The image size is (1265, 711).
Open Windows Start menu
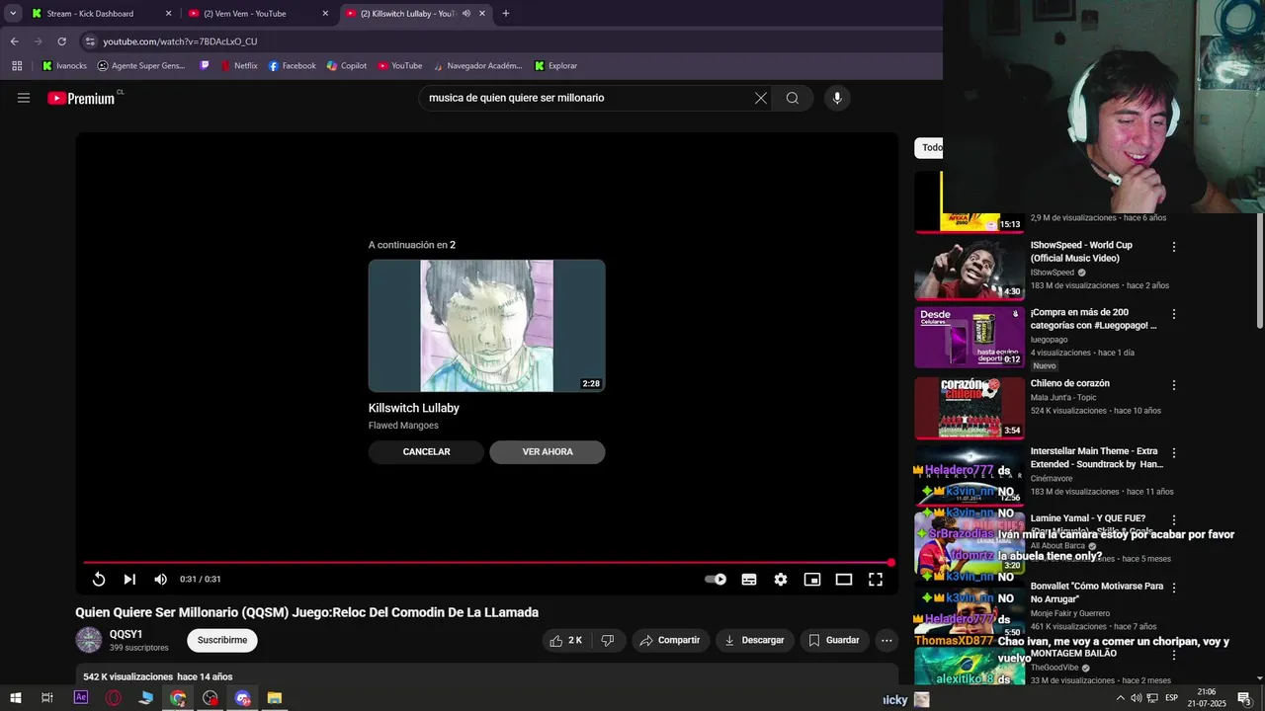pos(16,698)
